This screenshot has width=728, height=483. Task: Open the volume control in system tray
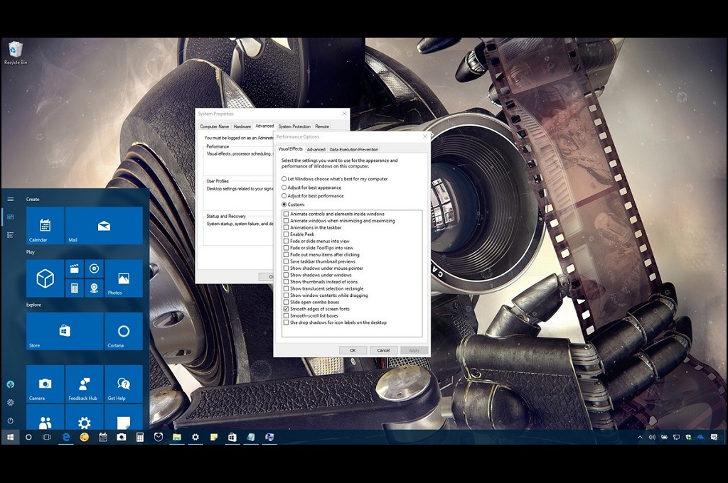(652, 438)
